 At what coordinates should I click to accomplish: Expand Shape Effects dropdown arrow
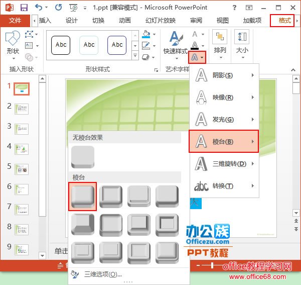click(x=154, y=57)
